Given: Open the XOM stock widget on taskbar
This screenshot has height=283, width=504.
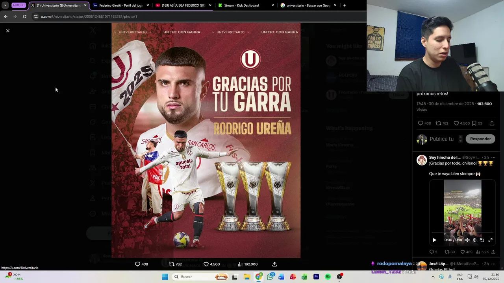Looking at the screenshot, I should [x=14, y=277].
